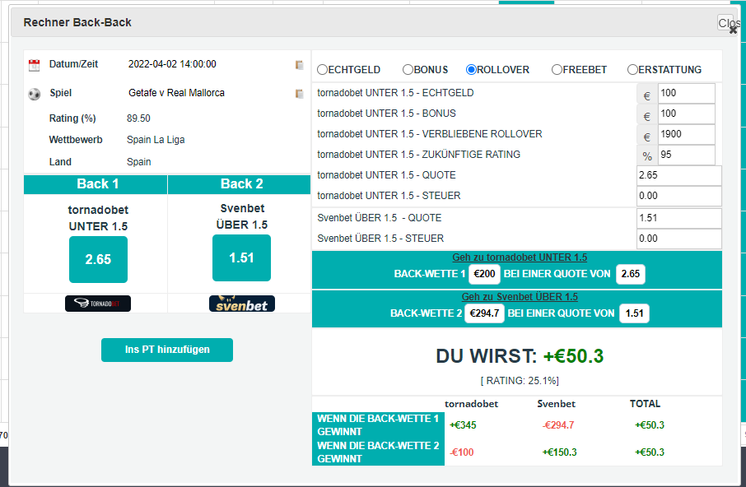Image resolution: width=746 pixels, height=487 pixels.
Task: Click the Back-Wette 1 stake value €200
Action: pos(484,274)
